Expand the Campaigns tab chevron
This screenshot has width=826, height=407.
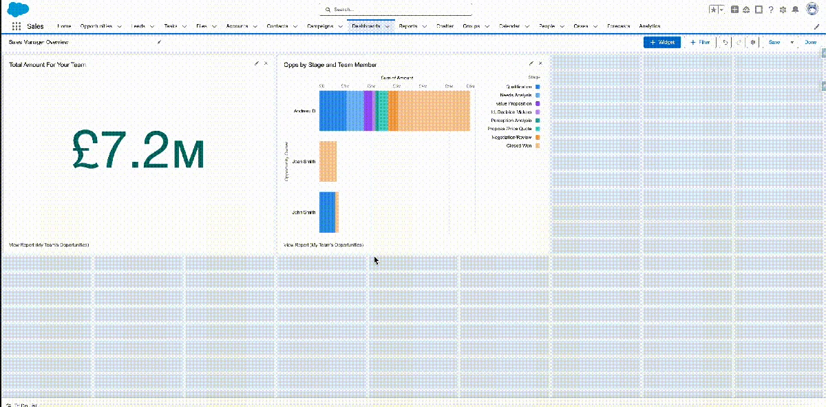click(340, 26)
